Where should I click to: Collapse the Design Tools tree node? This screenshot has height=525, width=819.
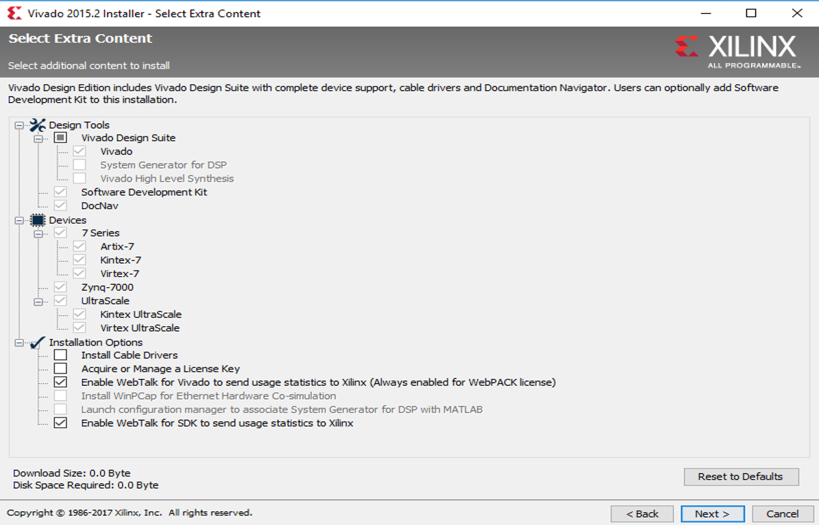click(x=19, y=125)
